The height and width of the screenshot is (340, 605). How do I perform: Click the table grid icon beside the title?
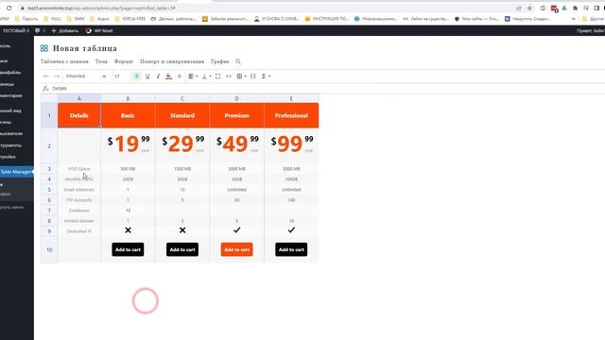click(x=44, y=48)
